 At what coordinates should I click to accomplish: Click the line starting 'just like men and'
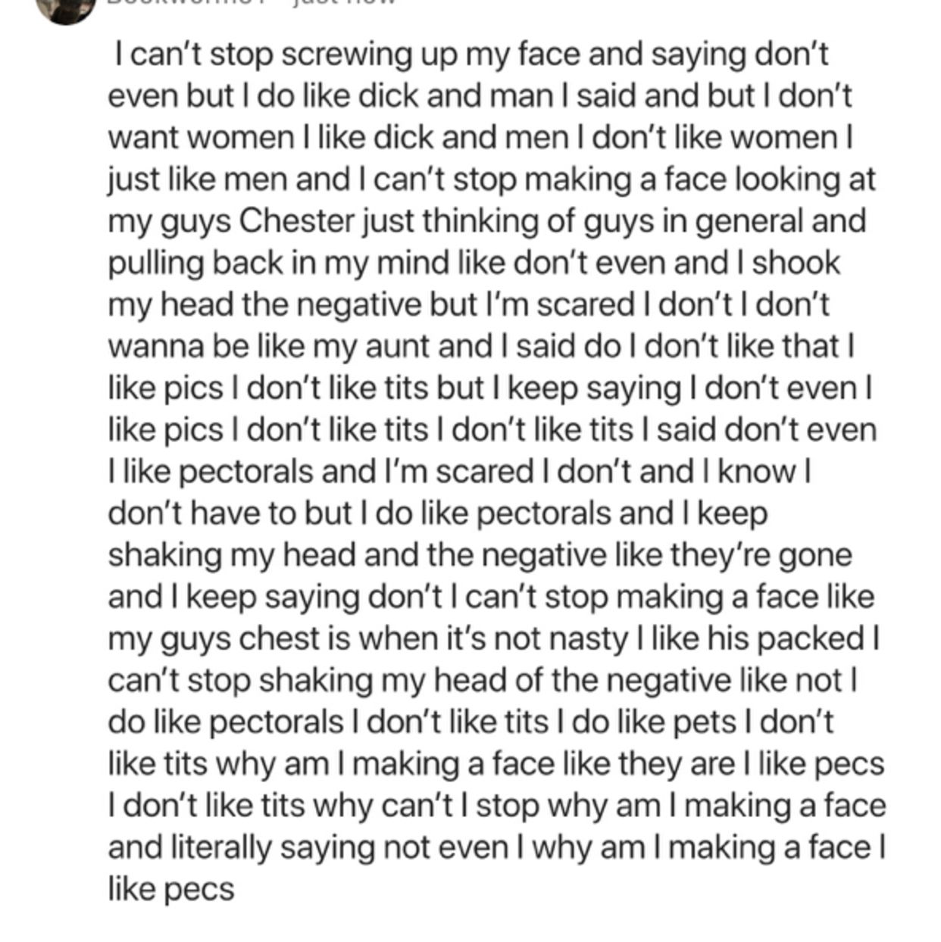point(492,180)
